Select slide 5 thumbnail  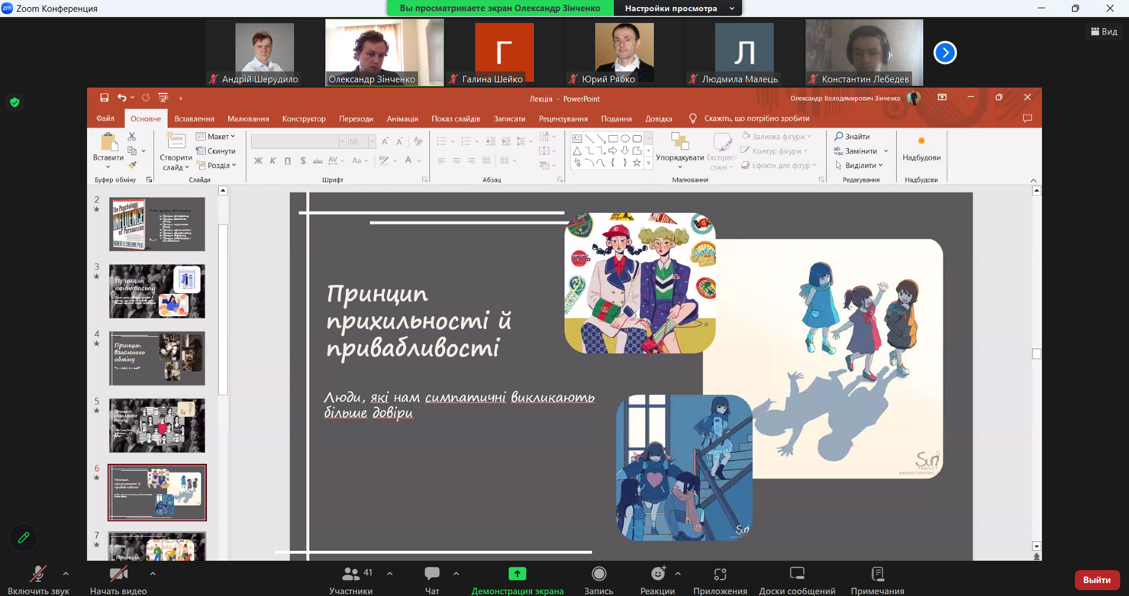click(x=157, y=425)
